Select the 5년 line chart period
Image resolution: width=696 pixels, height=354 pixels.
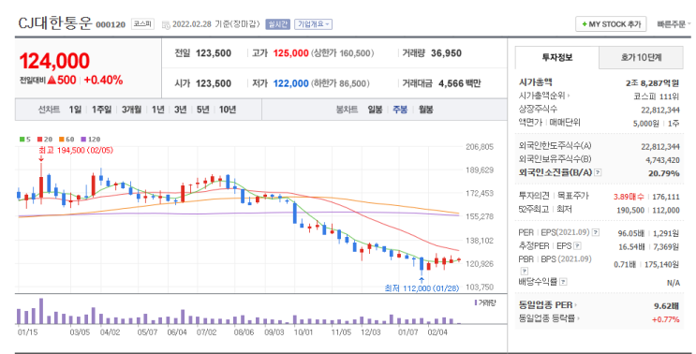(203, 110)
